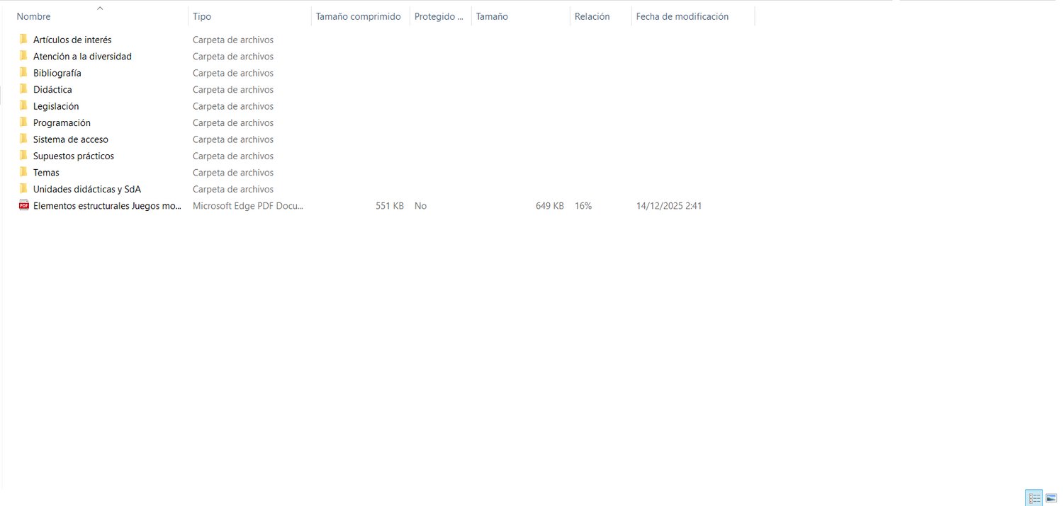The height and width of the screenshot is (506, 1063).
Task: Select the Programación folder name
Action: click(62, 123)
